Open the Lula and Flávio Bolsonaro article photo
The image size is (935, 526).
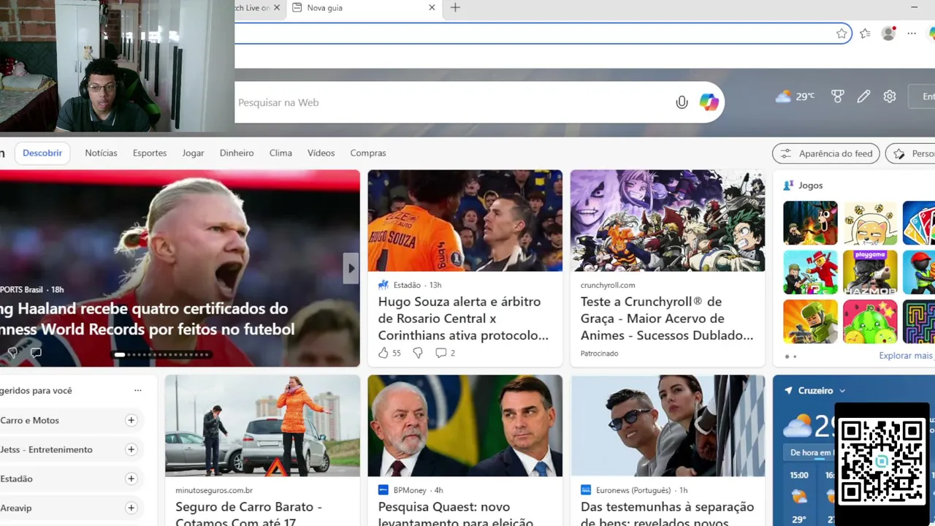465,426
